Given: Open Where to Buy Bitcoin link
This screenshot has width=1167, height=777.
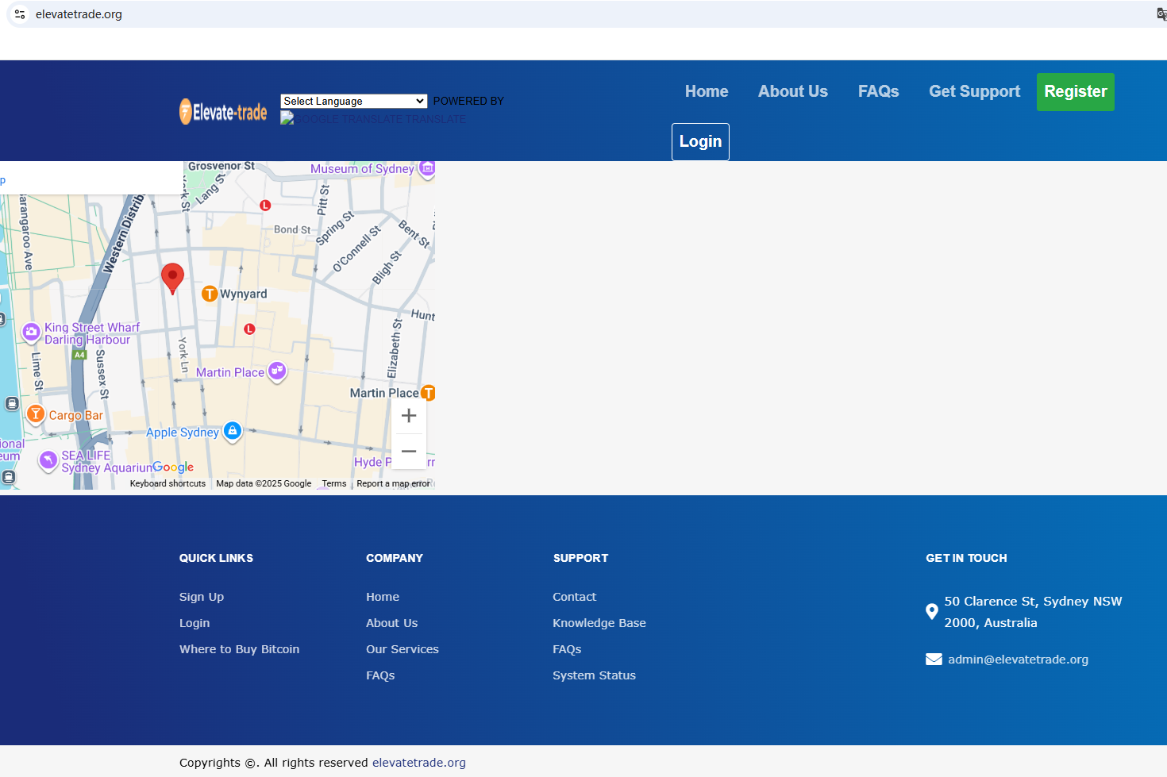Looking at the screenshot, I should (239, 649).
